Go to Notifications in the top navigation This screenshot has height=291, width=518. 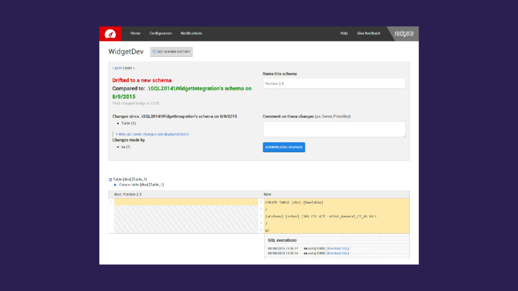pos(191,33)
